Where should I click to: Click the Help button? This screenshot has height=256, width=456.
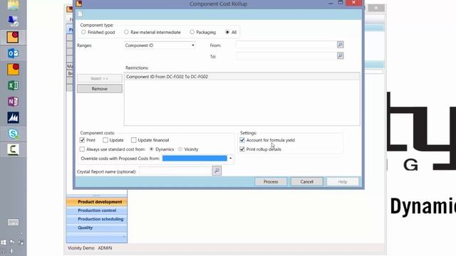(x=343, y=182)
